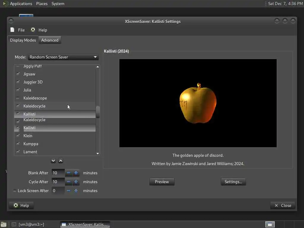This screenshot has height=228, width=304.
Task: Open the Applications menu in top panel
Action: click(21, 4)
